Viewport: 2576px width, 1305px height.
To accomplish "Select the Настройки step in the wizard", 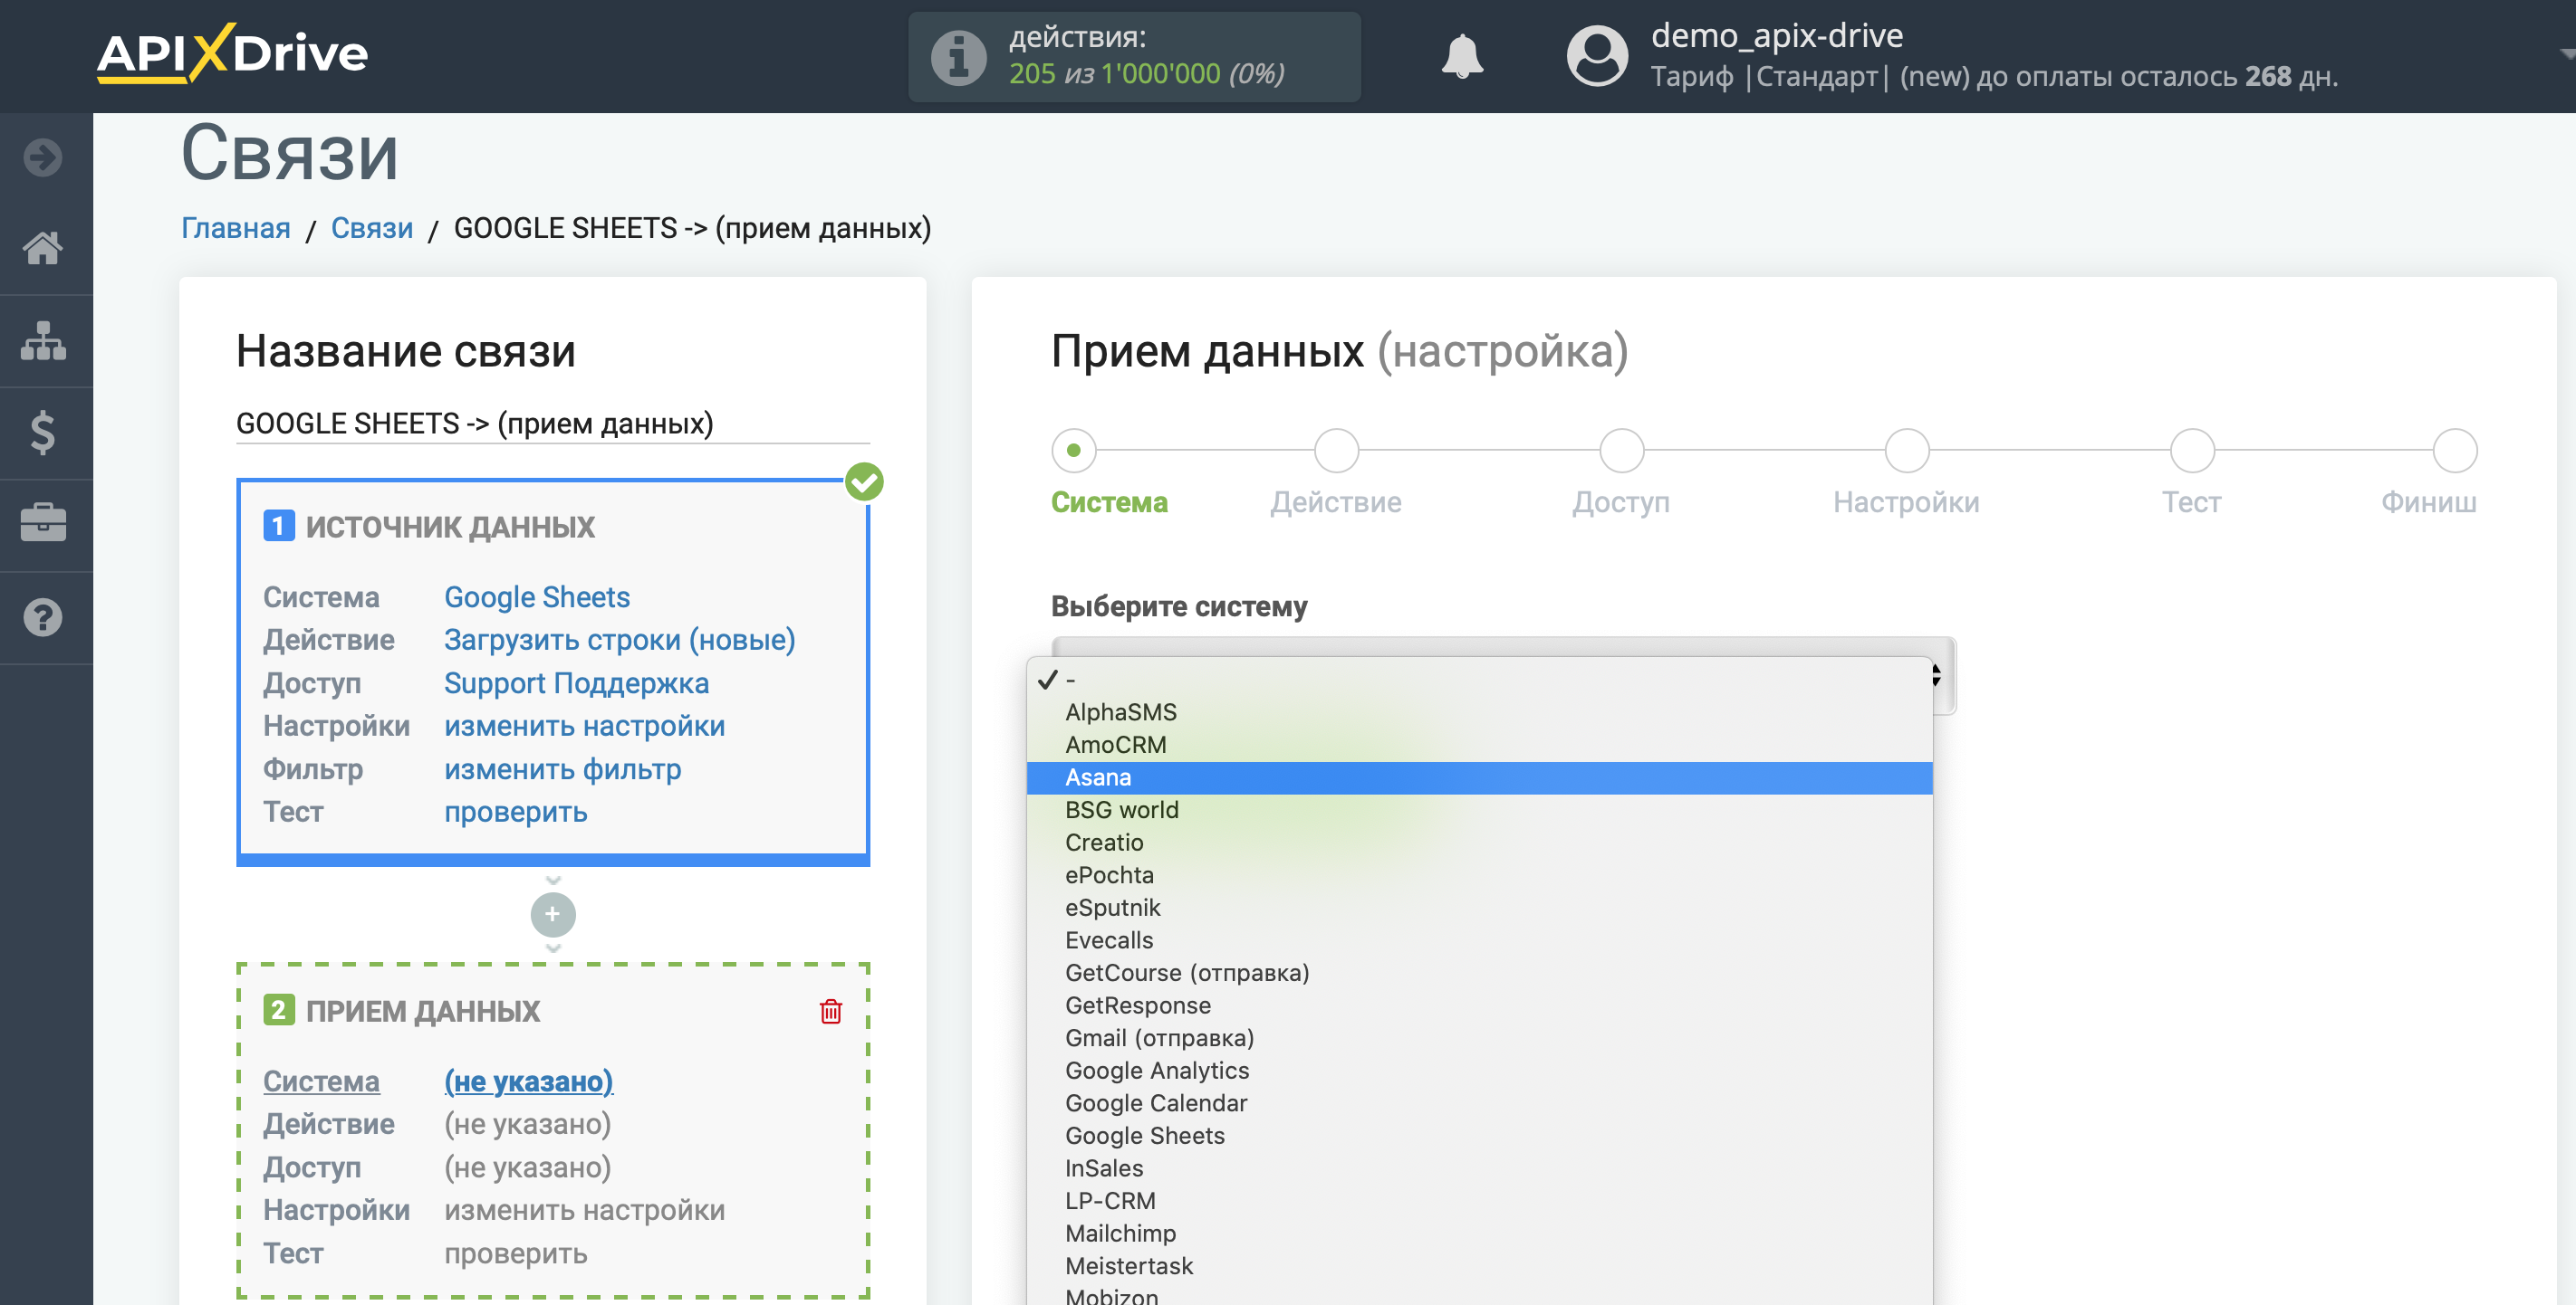I will (x=1906, y=450).
